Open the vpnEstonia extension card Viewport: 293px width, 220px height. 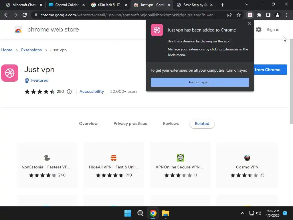coord(47,165)
